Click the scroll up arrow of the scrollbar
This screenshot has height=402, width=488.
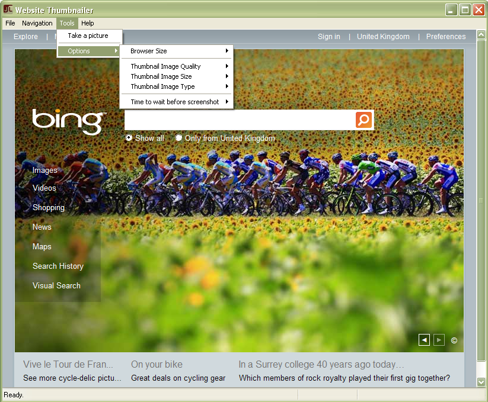click(x=481, y=36)
